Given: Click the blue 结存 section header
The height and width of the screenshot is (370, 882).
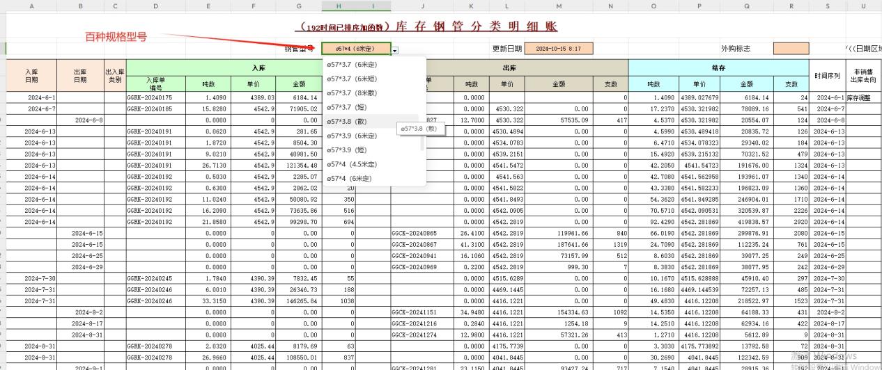Looking at the screenshot, I should [718, 68].
